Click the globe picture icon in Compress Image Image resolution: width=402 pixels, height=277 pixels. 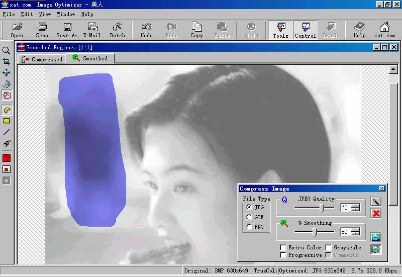pos(376,249)
